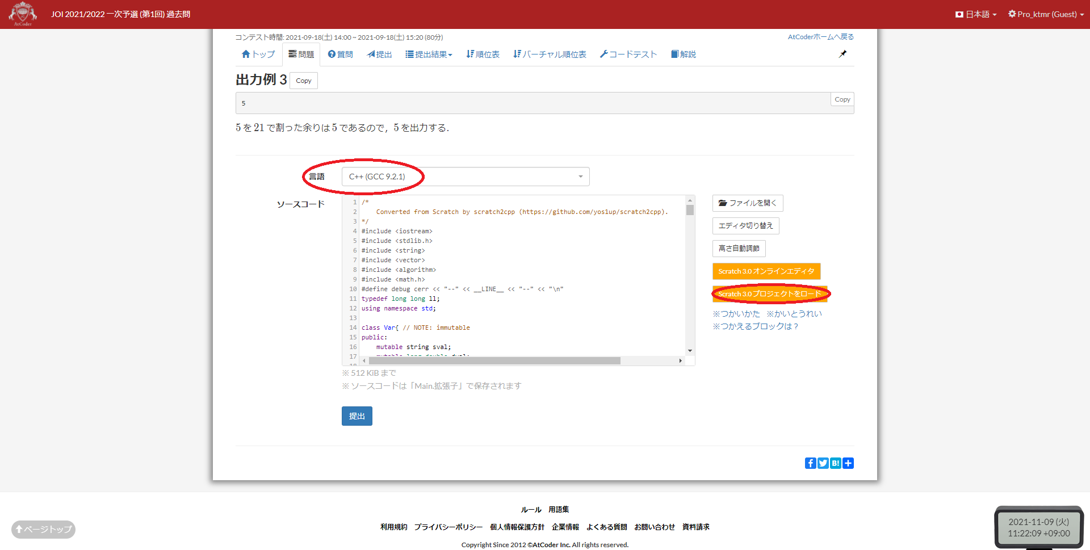
Task: Click the pushpin icon on the tab bar
Action: point(842,54)
